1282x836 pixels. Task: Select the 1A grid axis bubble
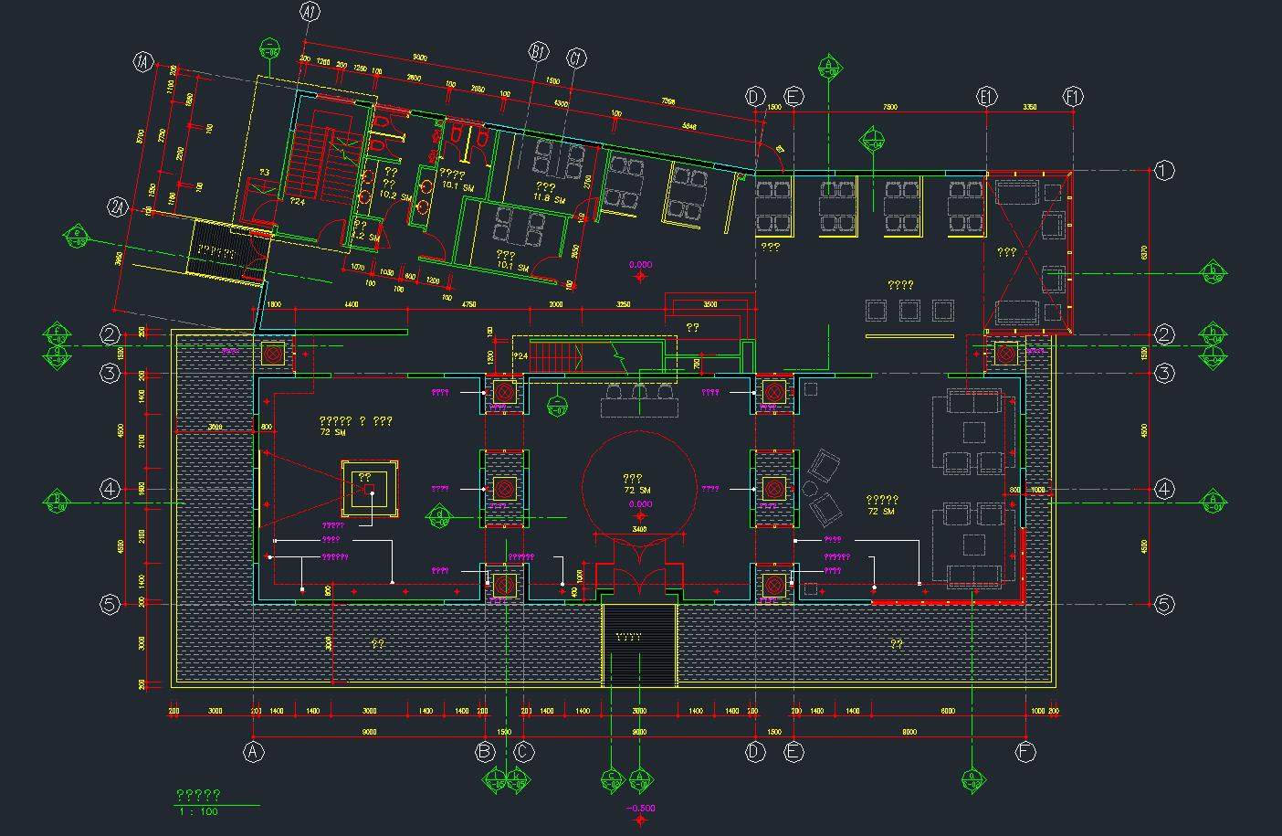point(142,63)
